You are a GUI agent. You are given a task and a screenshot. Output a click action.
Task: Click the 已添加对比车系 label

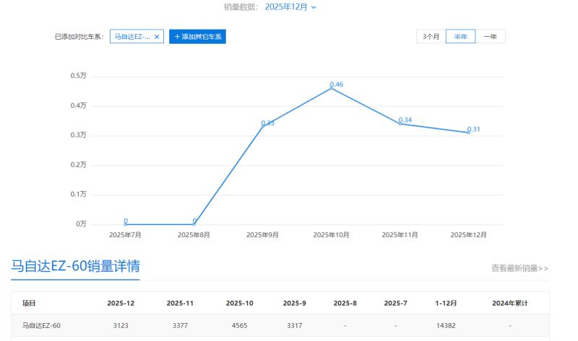(x=79, y=37)
